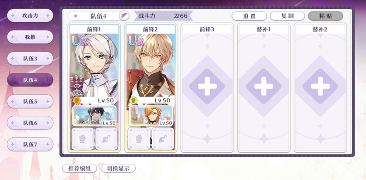Click the 重置 reset button
The width and height of the screenshot is (366, 180).
(249, 16)
